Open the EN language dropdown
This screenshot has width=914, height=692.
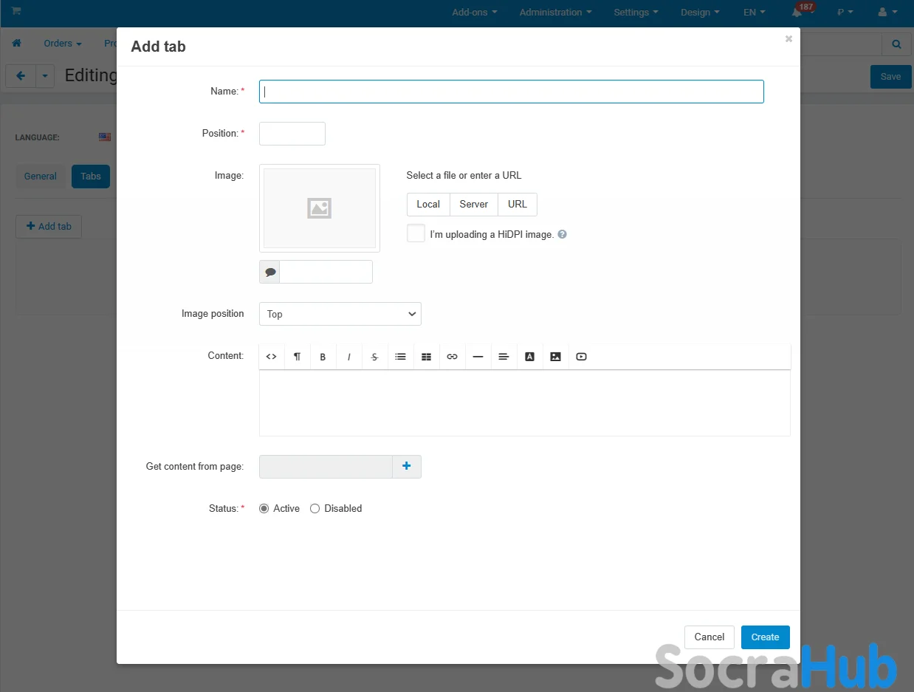tap(754, 13)
